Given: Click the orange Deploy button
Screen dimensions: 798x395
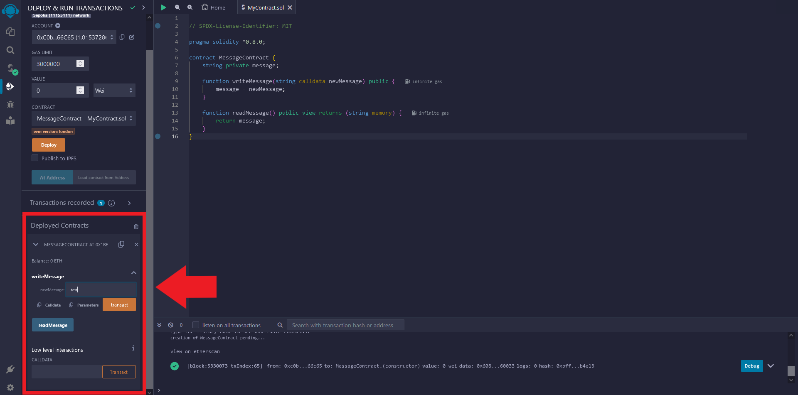Looking at the screenshot, I should (x=49, y=145).
